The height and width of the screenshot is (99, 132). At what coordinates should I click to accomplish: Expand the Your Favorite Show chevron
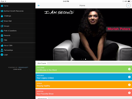tap(129, 93)
